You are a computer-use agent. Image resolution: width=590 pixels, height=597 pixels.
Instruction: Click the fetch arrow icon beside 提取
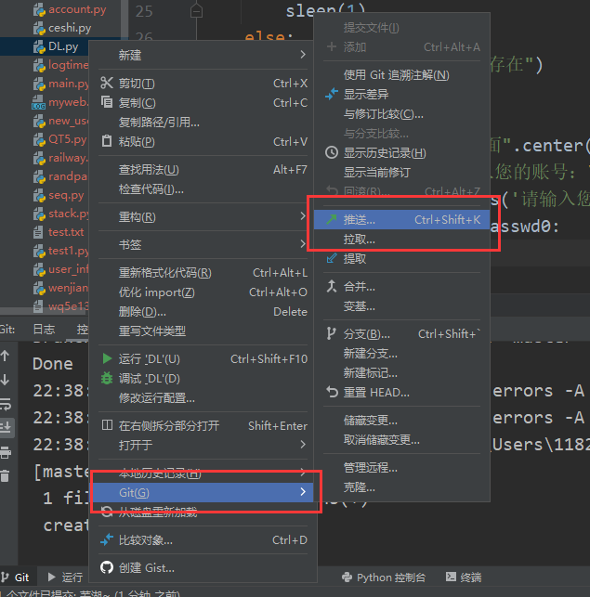pos(332,258)
